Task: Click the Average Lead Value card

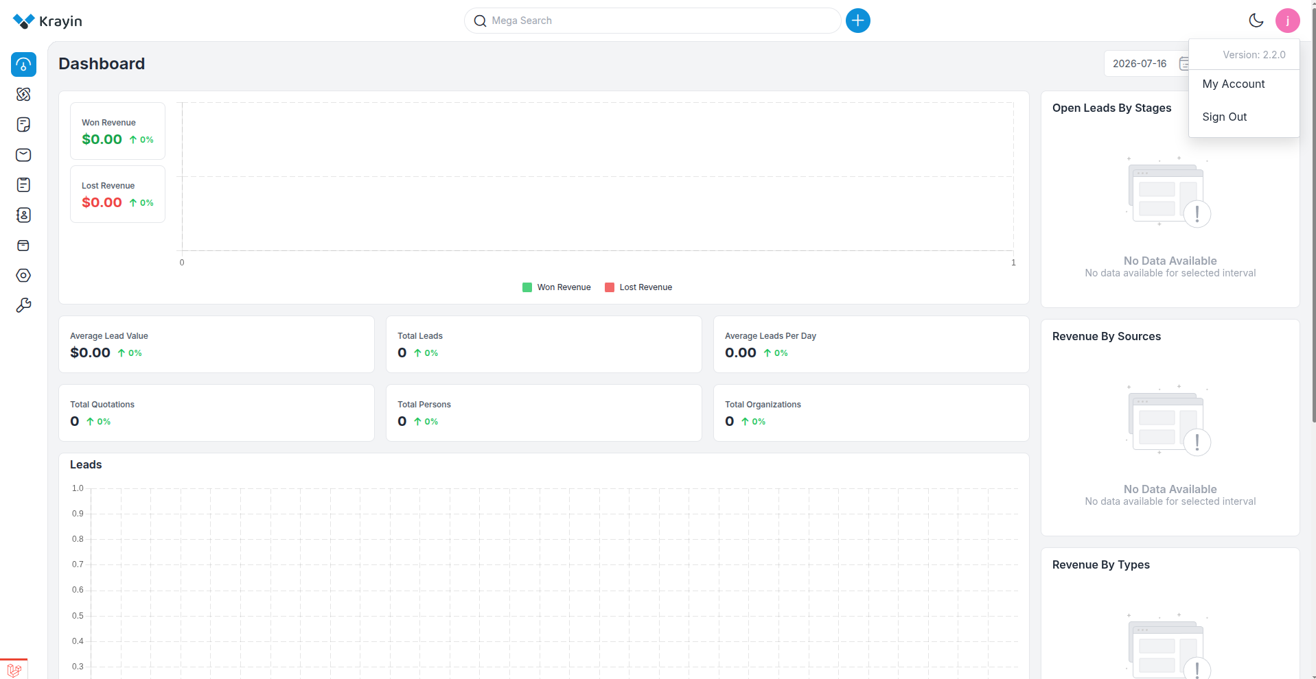Action: point(216,344)
